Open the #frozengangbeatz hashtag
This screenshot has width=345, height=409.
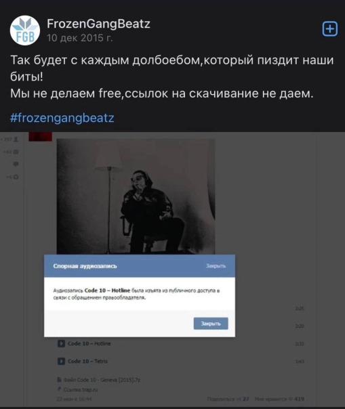click(x=62, y=118)
